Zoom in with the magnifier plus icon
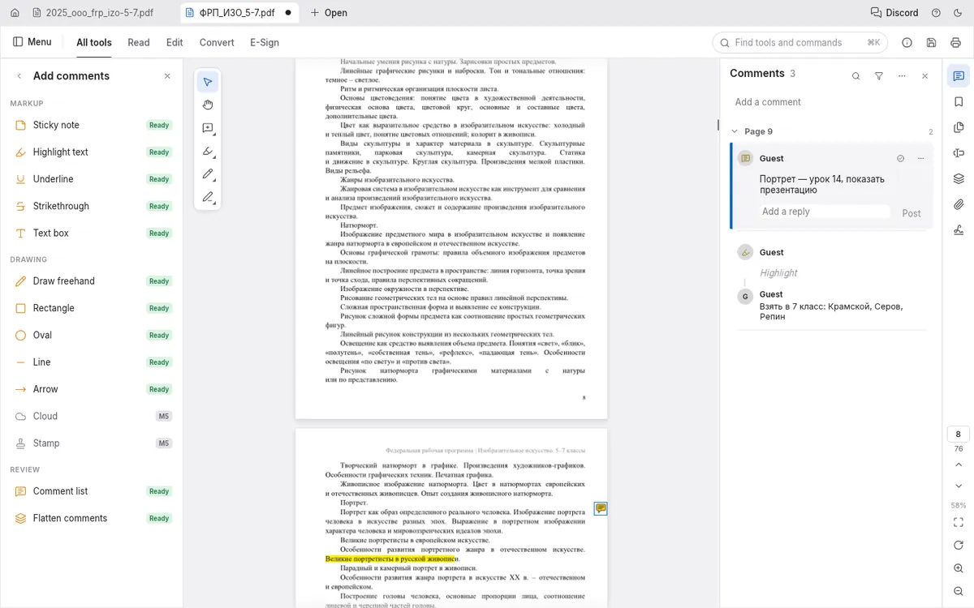Viewport: 974px width, 608px height. coord(959,568)
